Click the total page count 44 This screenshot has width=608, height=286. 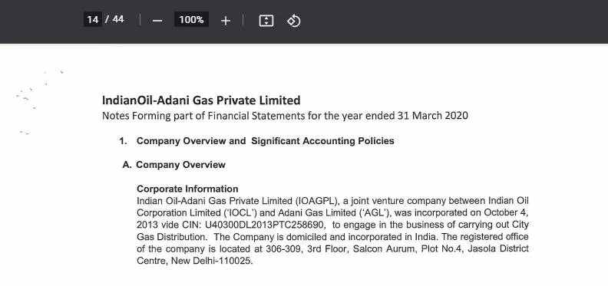(x=118, y=19)
